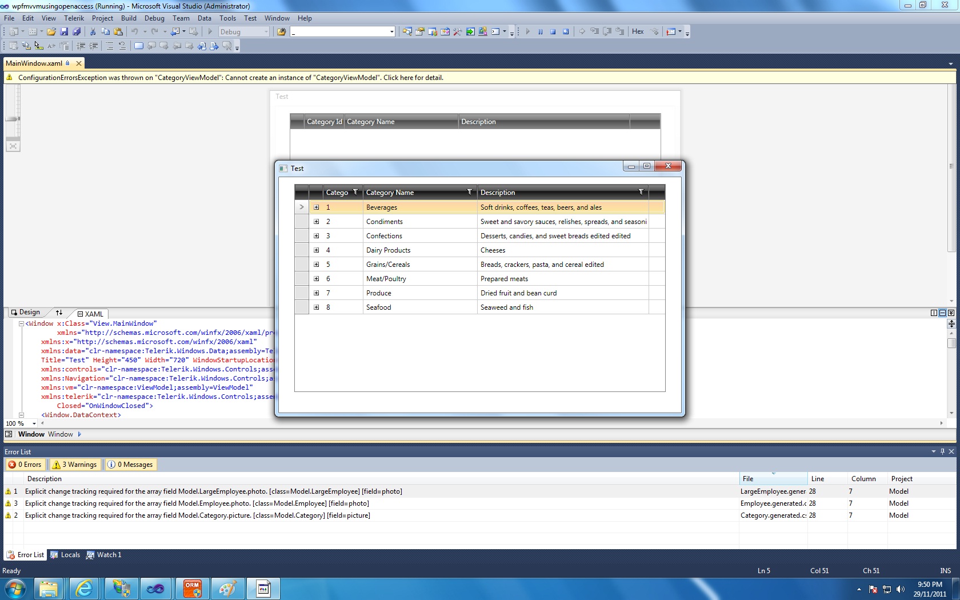Select the Category.picture warning row
The image size is (960, 600).
479,515
